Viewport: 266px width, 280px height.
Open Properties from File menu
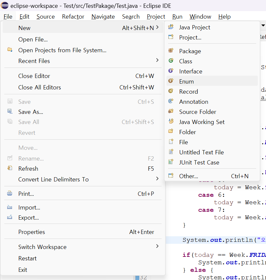click(83, 232)
